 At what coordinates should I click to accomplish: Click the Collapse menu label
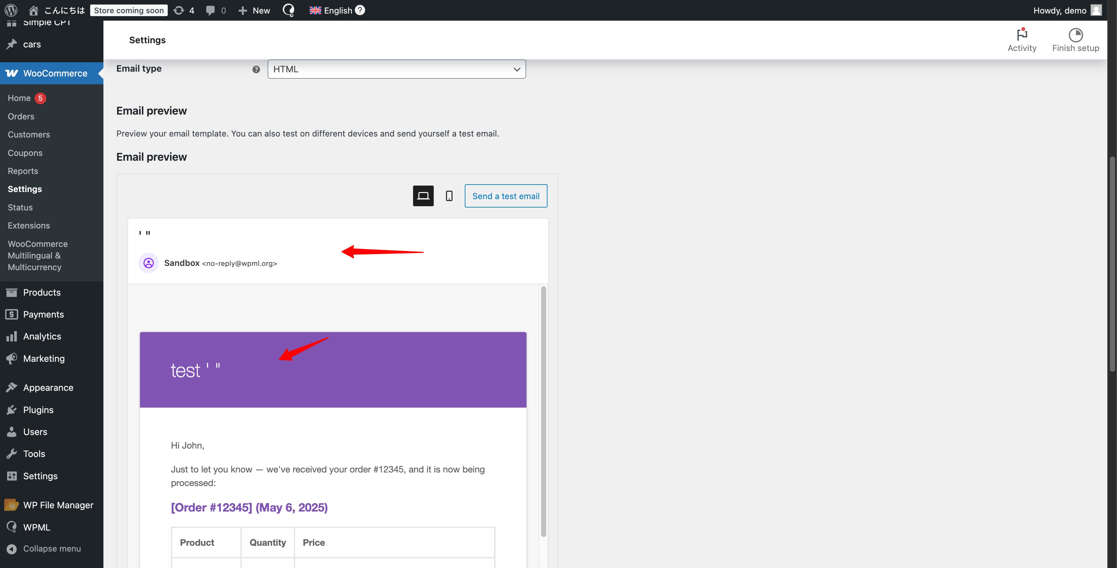click(52, 549)
